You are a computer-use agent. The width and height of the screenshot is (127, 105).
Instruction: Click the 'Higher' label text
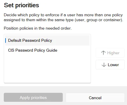click(x=113, y=53)
